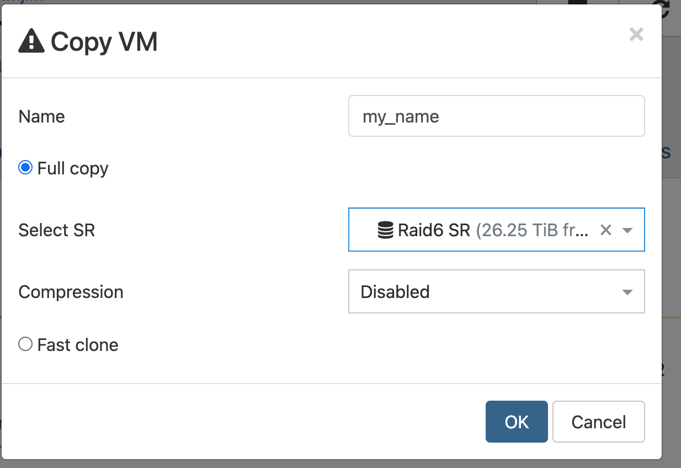Confirm the copy with OK button
Viewport: 681px width, 468px height.
(517, 422)
